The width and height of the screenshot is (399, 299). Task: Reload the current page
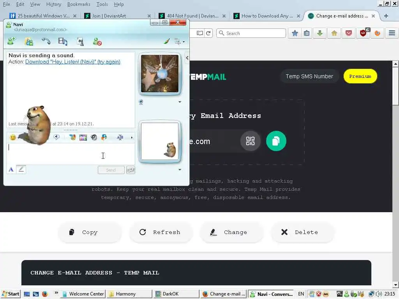coord(208,33)
